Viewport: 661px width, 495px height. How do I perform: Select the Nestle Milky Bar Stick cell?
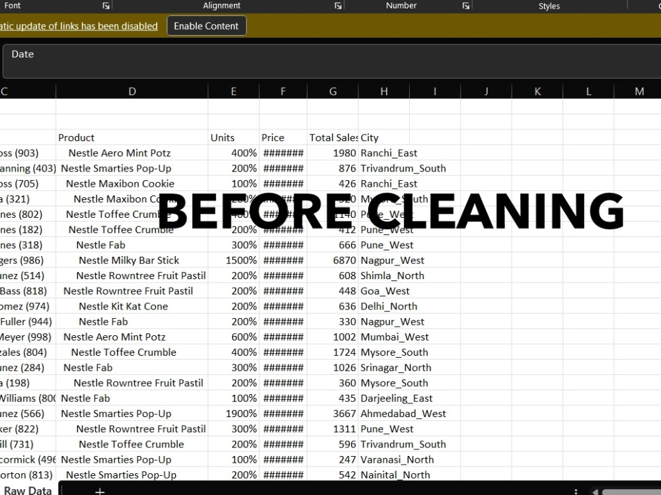pyautogui.click(x=132, y=261)
